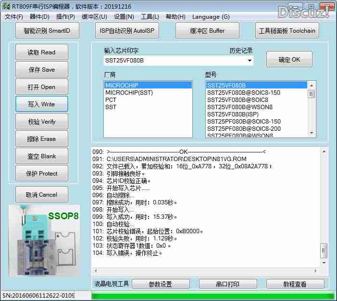The height and width of the screenshot is (301, 337).
Task: Open the Language (G) menu
Action: [x=211, y=17]
